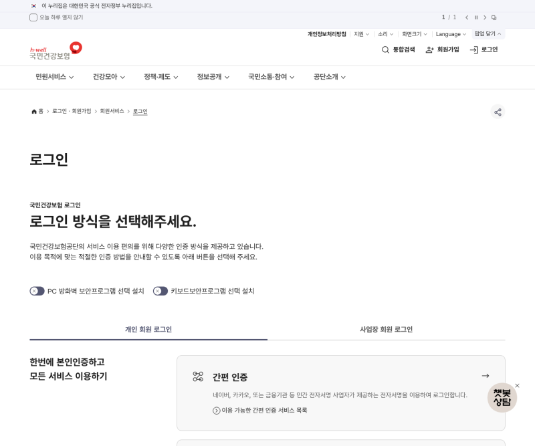Go to previous popup banner slide
Image resolution: width=535 pixels, height=446 pixels.
[467, 17]
